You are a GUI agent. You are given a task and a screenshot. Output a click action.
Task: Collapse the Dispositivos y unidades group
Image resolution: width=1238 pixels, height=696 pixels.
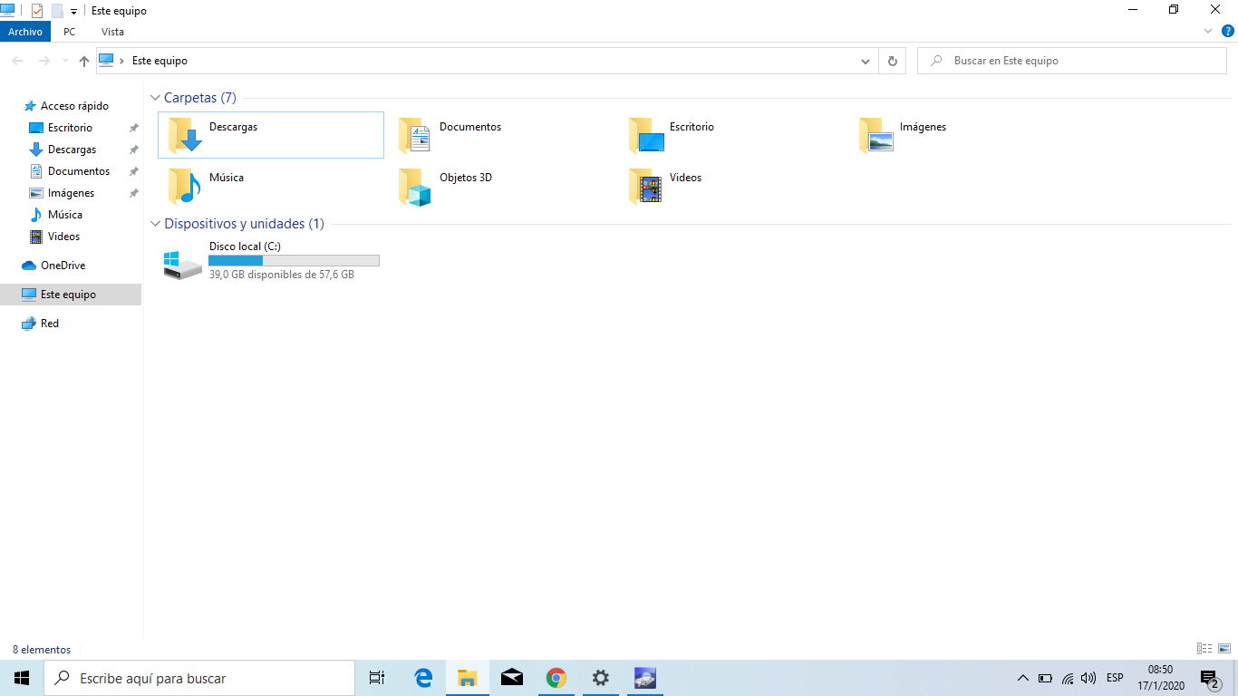coord(155,224)
